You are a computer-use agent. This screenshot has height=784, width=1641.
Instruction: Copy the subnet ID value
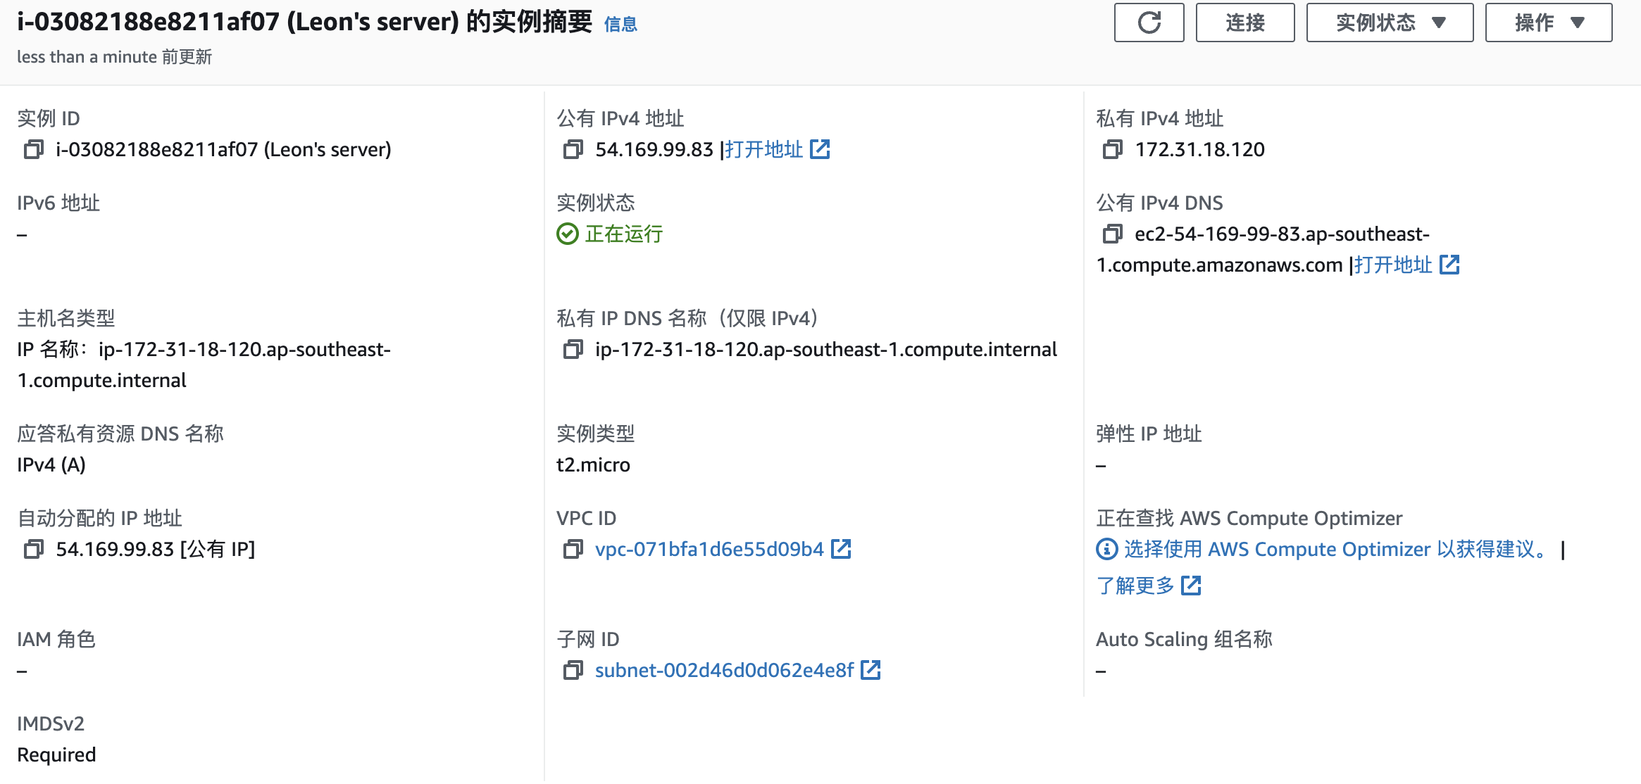[x=573, y=670]
